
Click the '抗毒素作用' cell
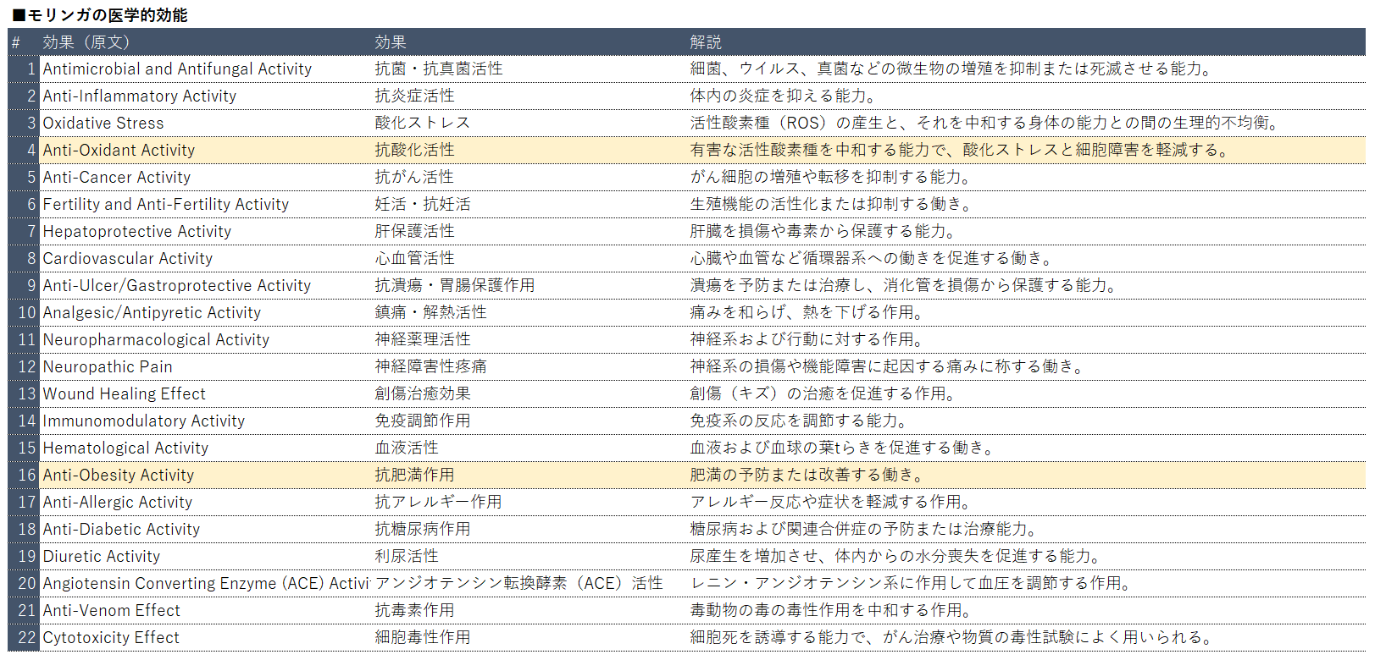click(x=529, y=611)
